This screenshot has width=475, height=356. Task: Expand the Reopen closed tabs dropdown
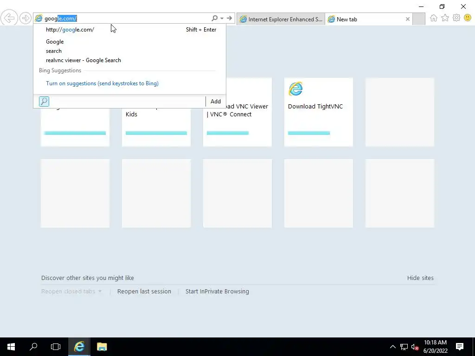pos(71,291)
